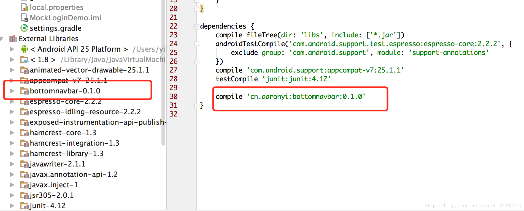Click the project panel vertical scrollbar
This screenshot has width=524, height=211.
click(163, 73)
